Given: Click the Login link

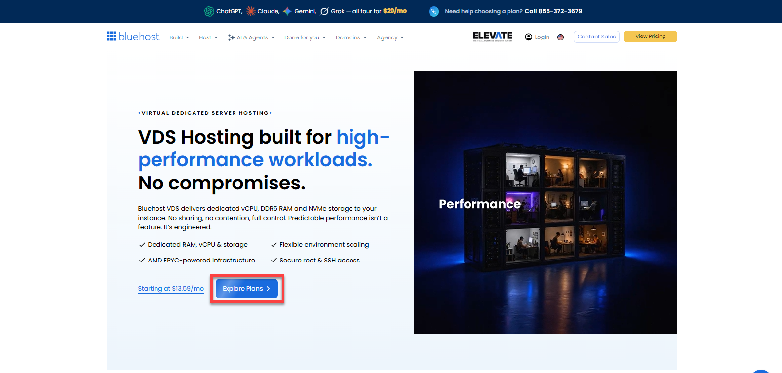Looking at the screenshot, I should [x=542, y=37].
